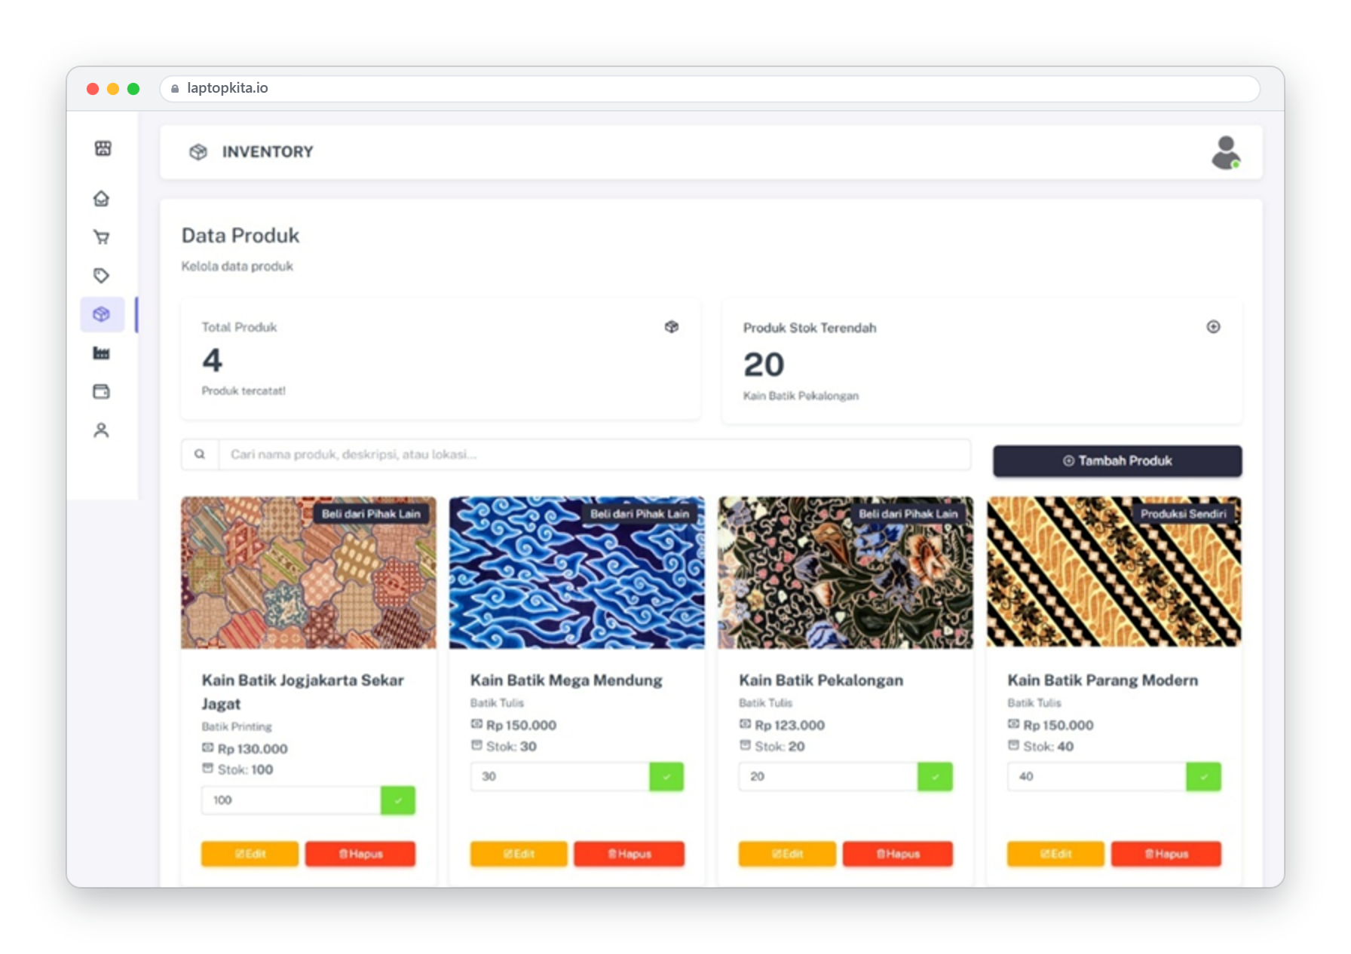Click the profile avatar in header
Image resolution: width=1351 pixels, height=954 pixels.
1226,153
